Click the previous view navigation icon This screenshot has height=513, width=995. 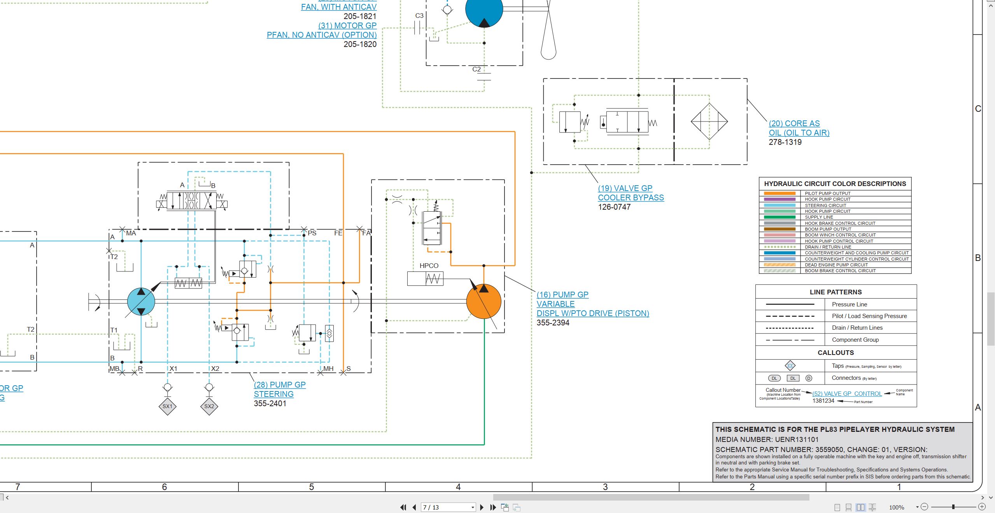pos(505,507)
